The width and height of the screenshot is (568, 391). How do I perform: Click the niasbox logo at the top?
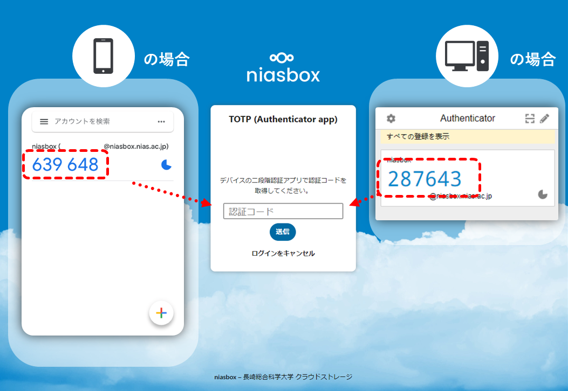(283, 68)
